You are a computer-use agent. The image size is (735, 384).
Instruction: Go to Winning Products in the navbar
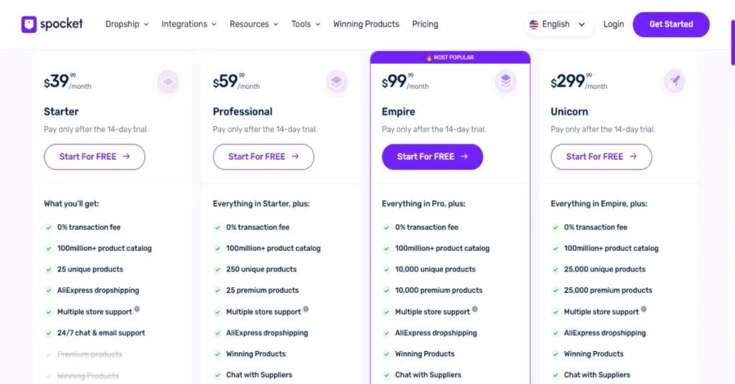coord(366,24)
